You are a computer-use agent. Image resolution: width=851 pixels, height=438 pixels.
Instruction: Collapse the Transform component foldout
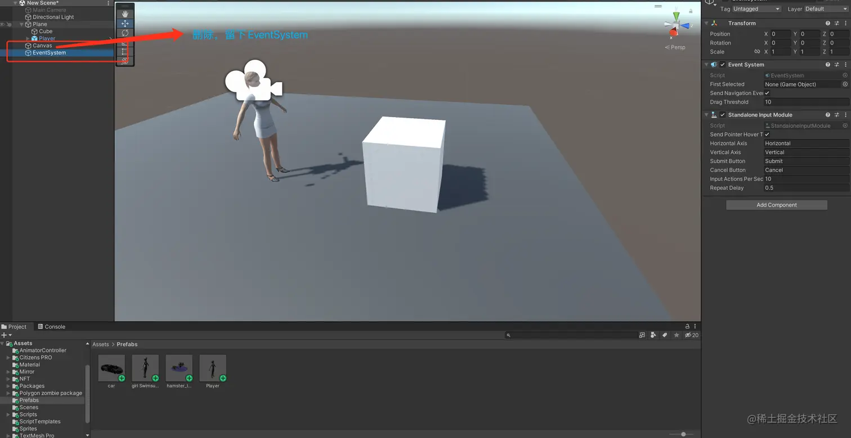coord(706,23)
